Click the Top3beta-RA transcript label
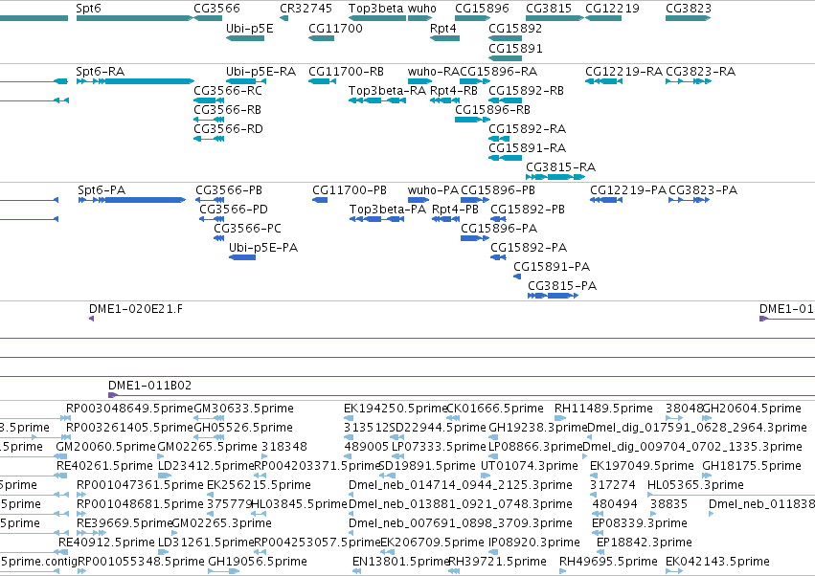 [x=387, y=90]
